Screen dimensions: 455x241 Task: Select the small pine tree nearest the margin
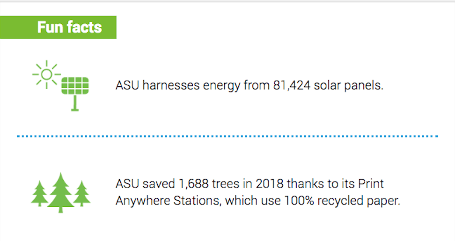[x=39, y=194]
